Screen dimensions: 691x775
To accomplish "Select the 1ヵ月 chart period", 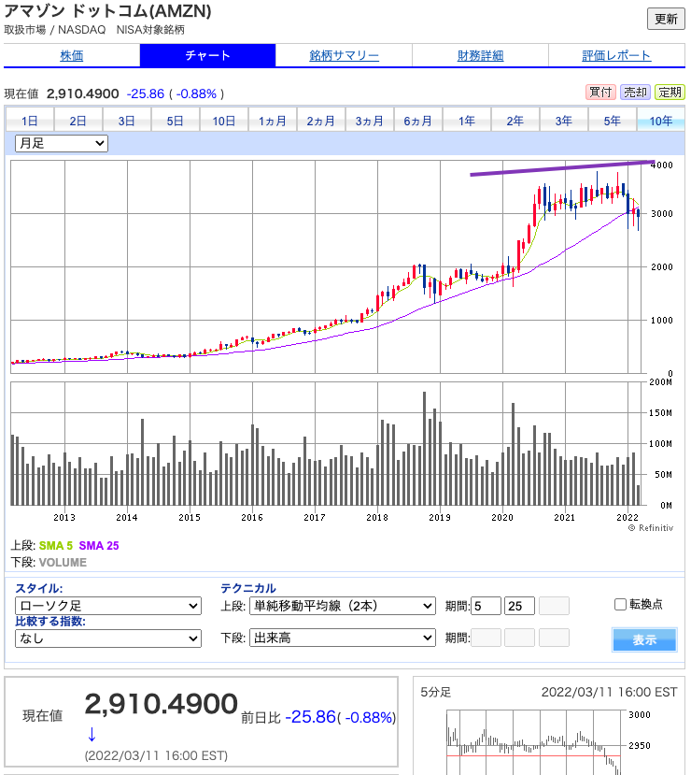I will tap(273, 121).
